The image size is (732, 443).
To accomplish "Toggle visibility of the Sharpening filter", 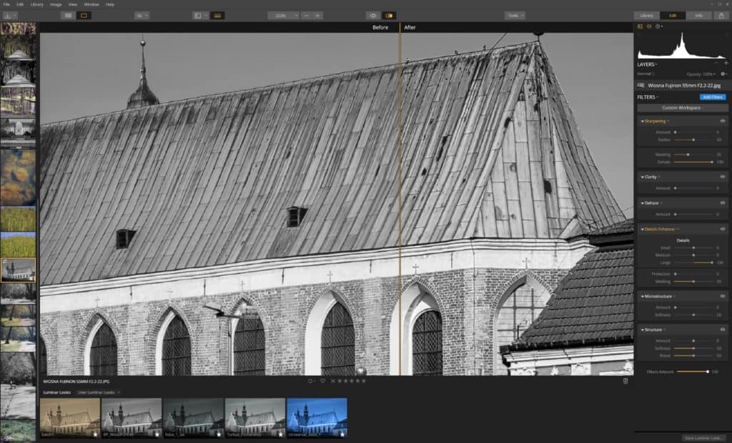I will pos(723,121).
